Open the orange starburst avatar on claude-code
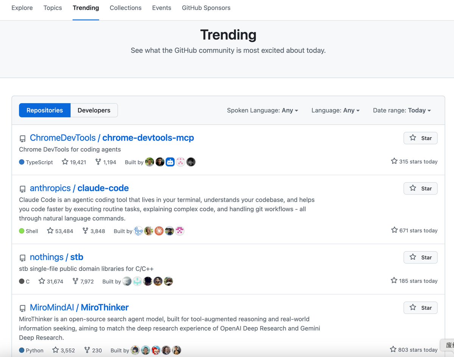Viewport: 454px width, 357px height. click(159, 231)
